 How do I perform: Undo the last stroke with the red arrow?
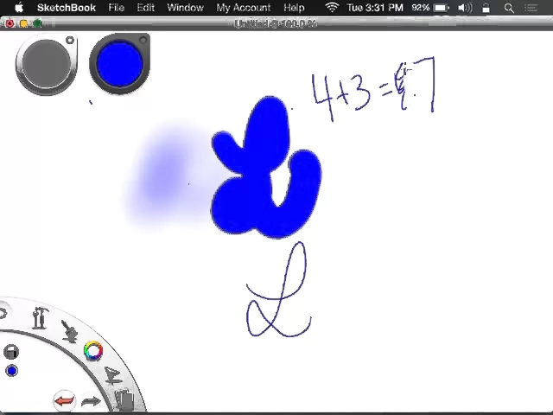pos(65,400)
